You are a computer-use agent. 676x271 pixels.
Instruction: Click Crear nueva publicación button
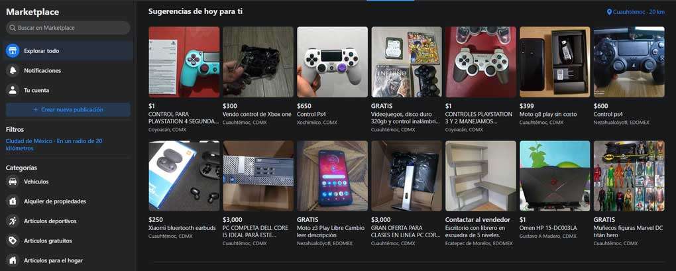[68, 110]
